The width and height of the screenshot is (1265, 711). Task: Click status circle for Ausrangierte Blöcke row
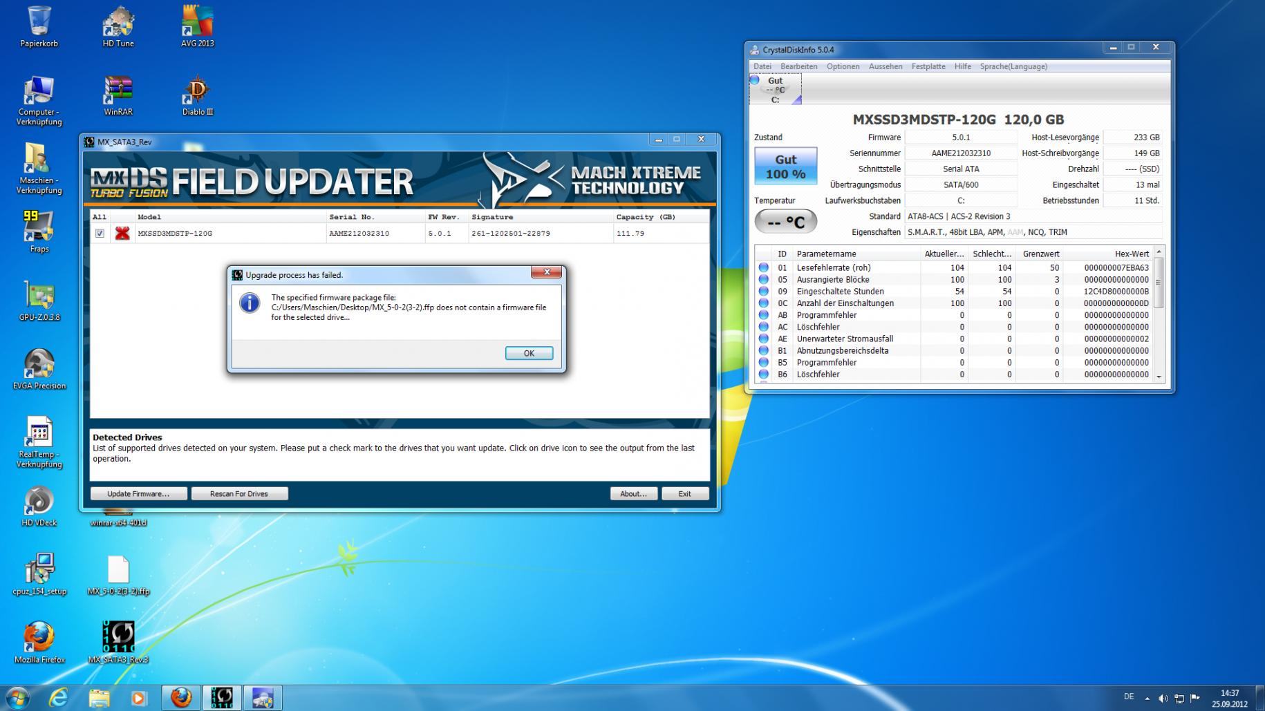(x=764, y=279)
